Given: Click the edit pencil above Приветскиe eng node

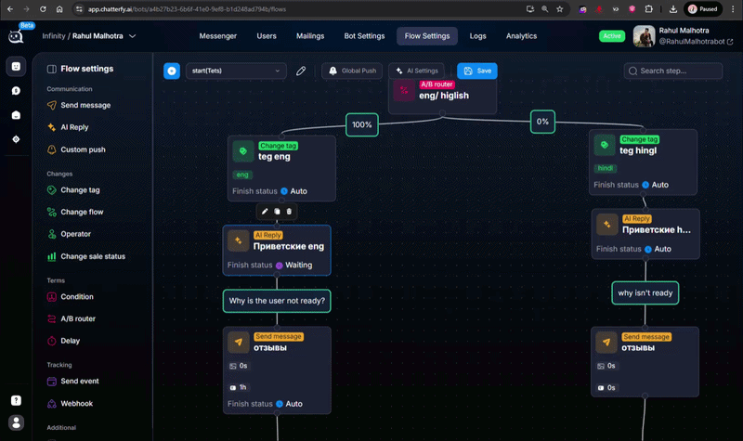Looking at the screenshot, I should (x=265, y=212).
